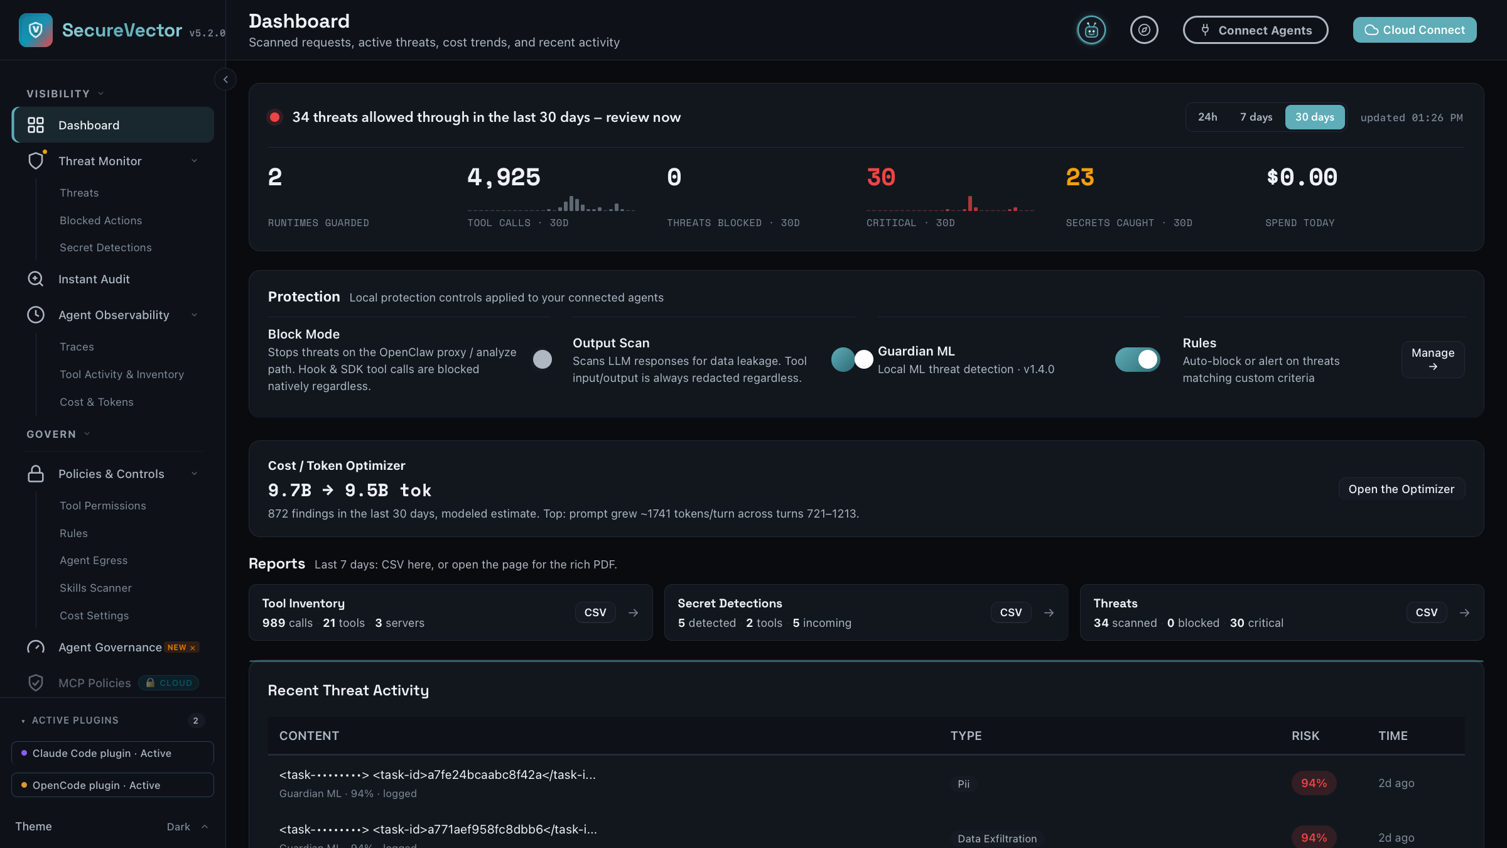This screenshot has height=848, width=1507.
Task: Click the Agent Governance gauge icon
Action: click(36, 647)
